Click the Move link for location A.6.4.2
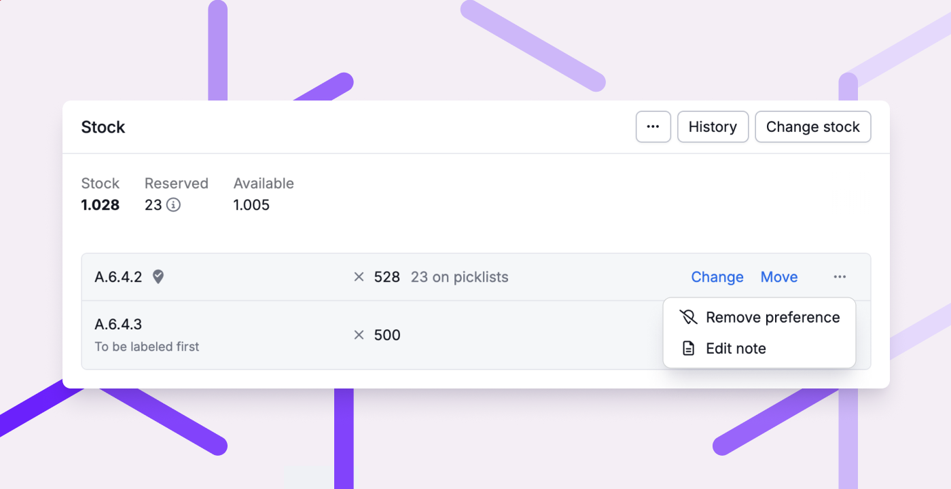 pyautogui.click(x=779, y=277)
